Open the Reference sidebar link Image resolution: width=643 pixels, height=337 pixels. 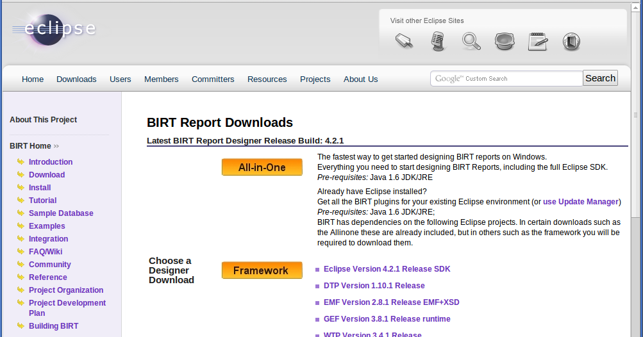pyautogui.click(x=47, y=277)
